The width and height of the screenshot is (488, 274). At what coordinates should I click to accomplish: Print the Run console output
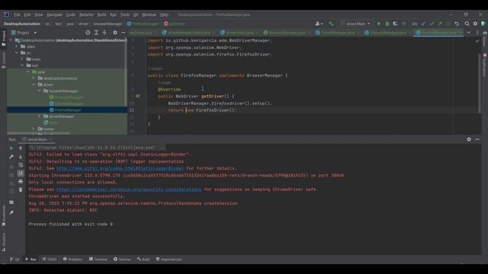(x=21, y=181)
